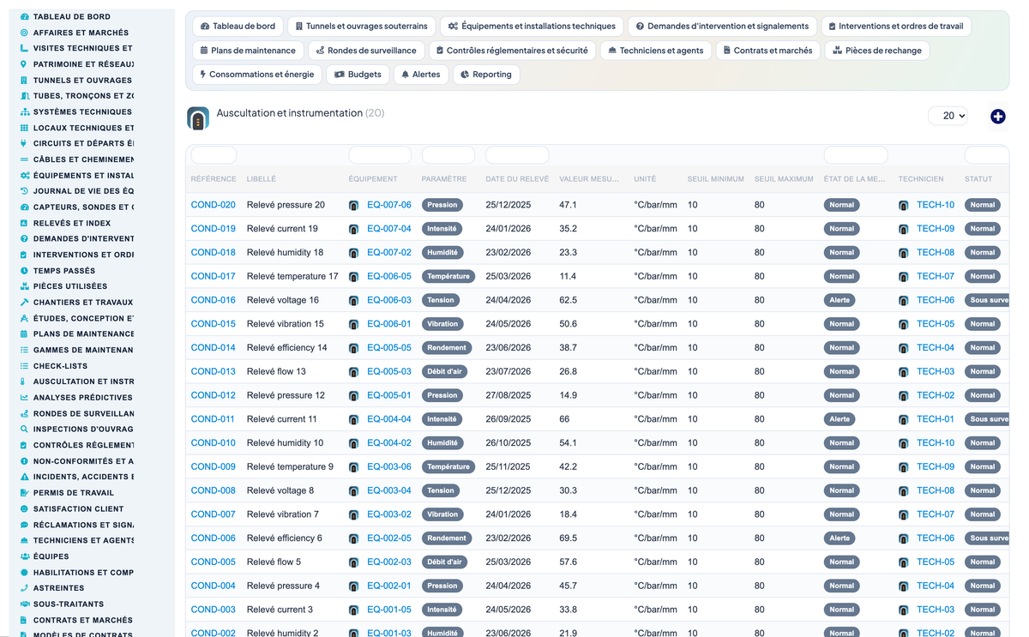Click the Temps passés clock icon

24,270
